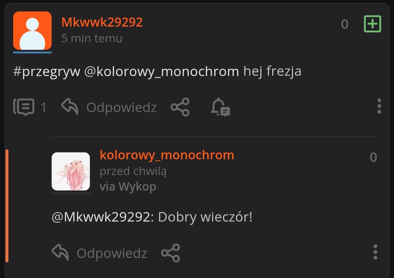
Task: Click reply arrow icon under main post
Action: pyautogui.click(x=70, y=107)
